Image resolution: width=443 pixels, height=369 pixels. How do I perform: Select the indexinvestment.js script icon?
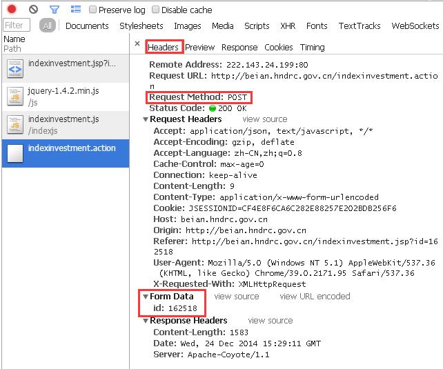click(x=15, y=124)
